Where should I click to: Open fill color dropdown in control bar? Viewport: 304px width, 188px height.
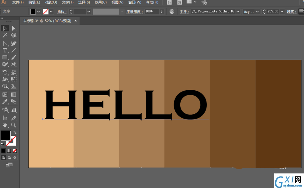point(39,12)
